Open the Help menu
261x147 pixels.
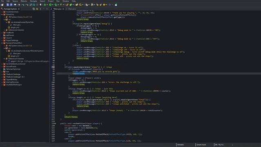tap(74, 1)
